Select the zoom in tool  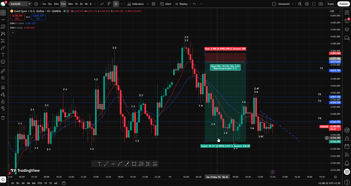click(x=3, y=78)
